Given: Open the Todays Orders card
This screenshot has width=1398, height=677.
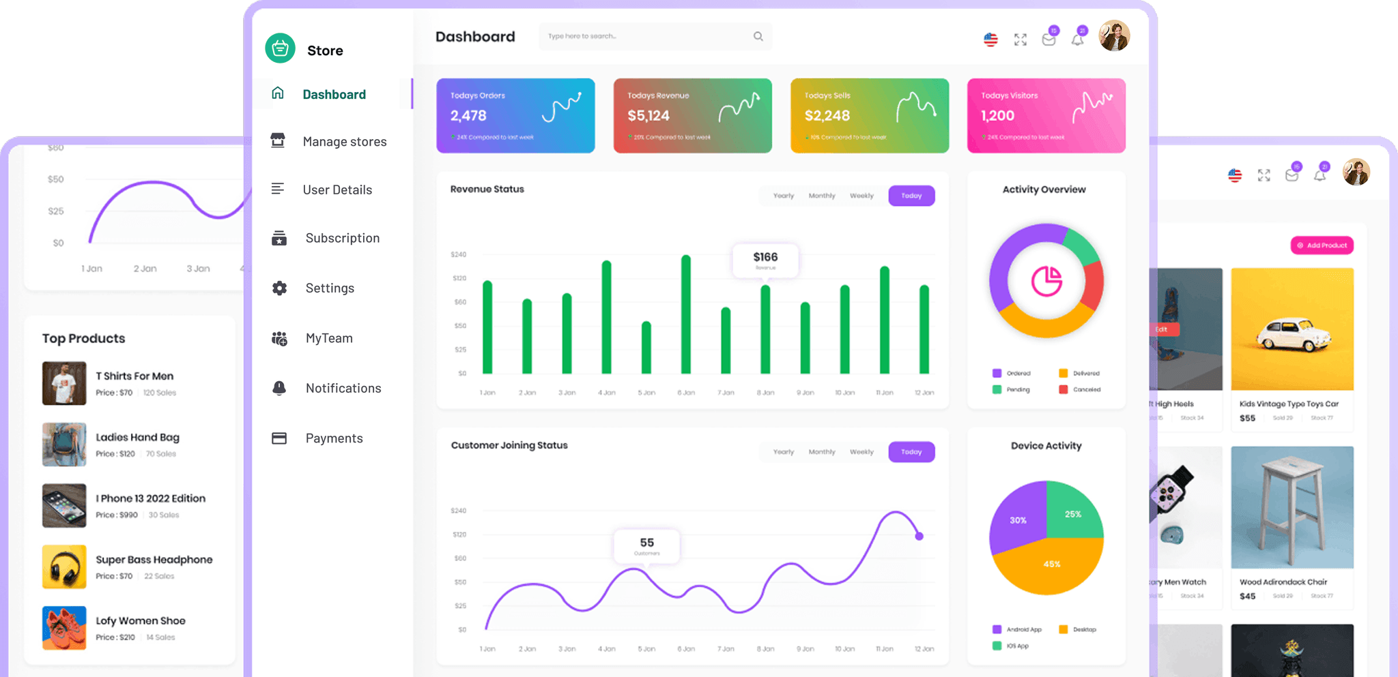Looking at the screenshot, I should 515,115.
